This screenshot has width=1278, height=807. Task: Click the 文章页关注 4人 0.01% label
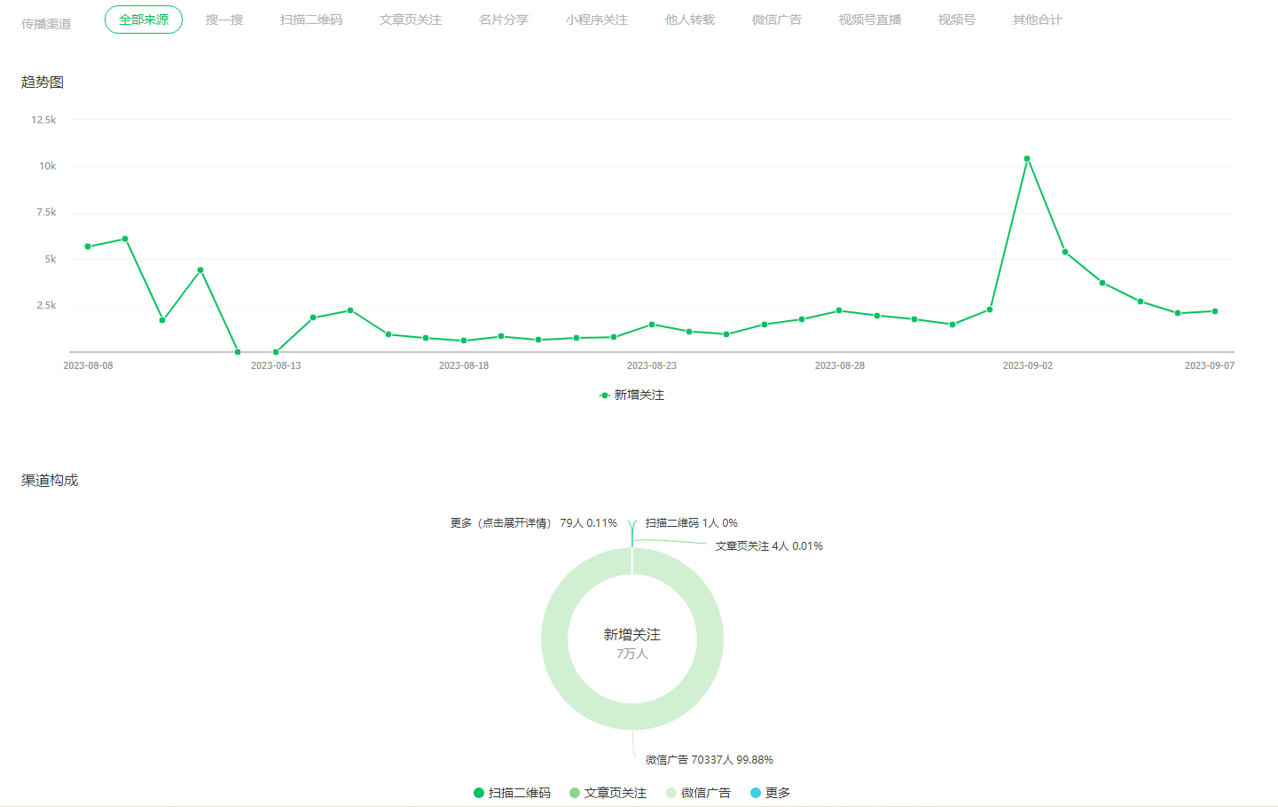[769, 546]
